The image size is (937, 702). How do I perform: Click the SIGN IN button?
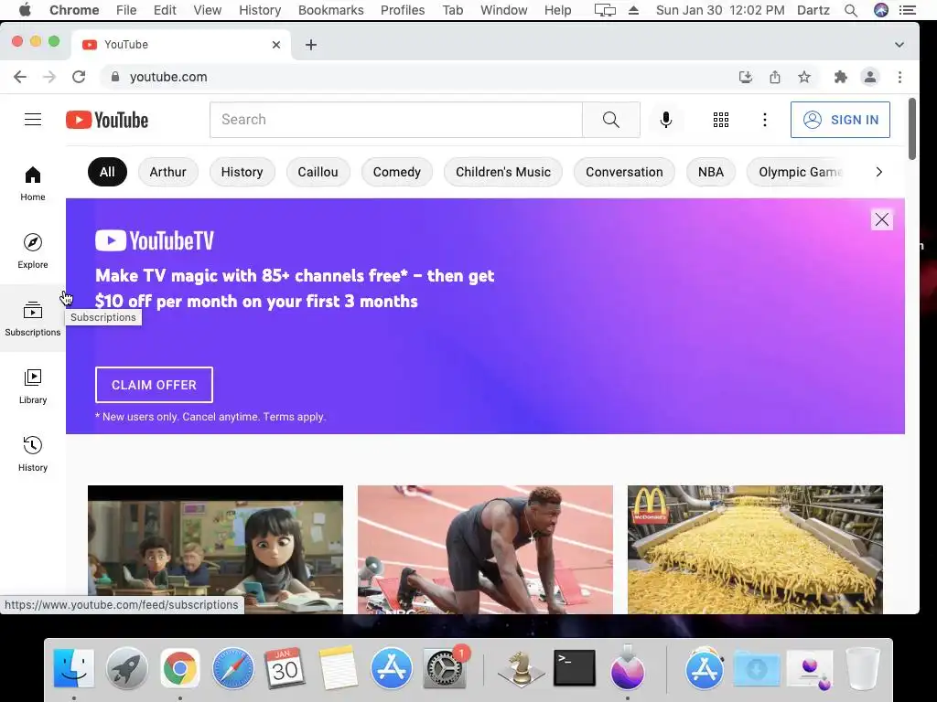pyautogui.click(x=840, y=120)
